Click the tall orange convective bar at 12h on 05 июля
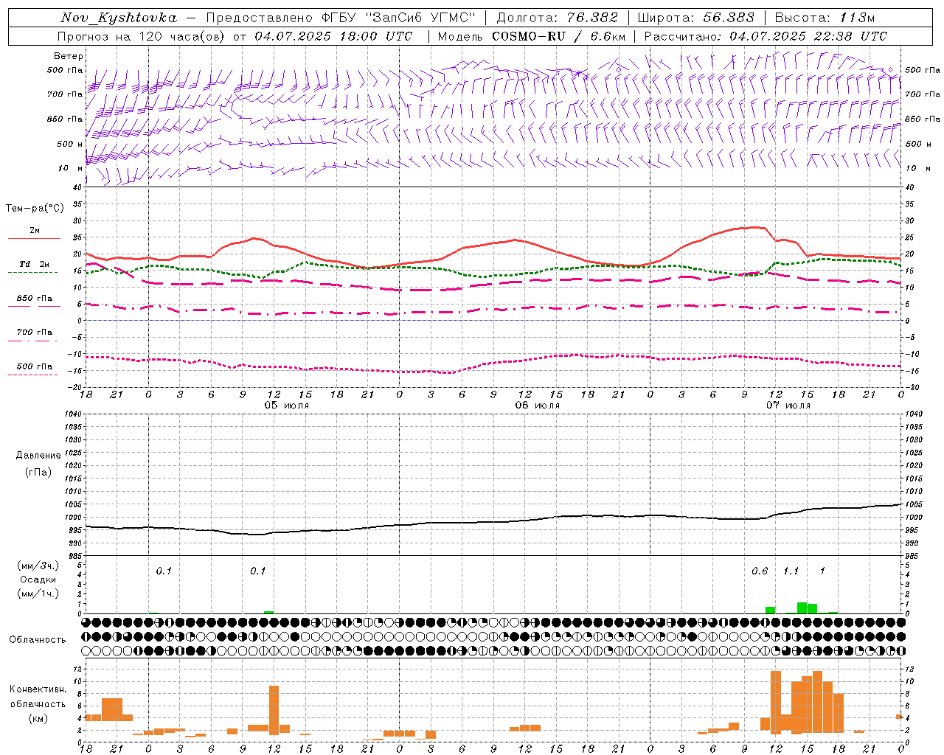Screen dimensions: 944x755 pyautogui.click(x=274, y=710)
